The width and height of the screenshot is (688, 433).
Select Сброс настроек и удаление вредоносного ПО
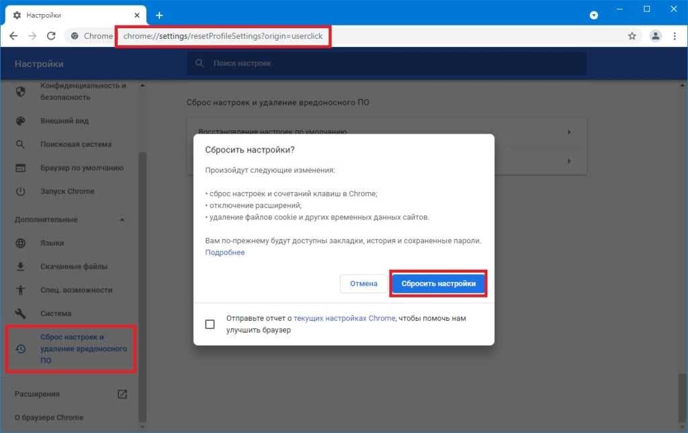click(x=84, y=349)
